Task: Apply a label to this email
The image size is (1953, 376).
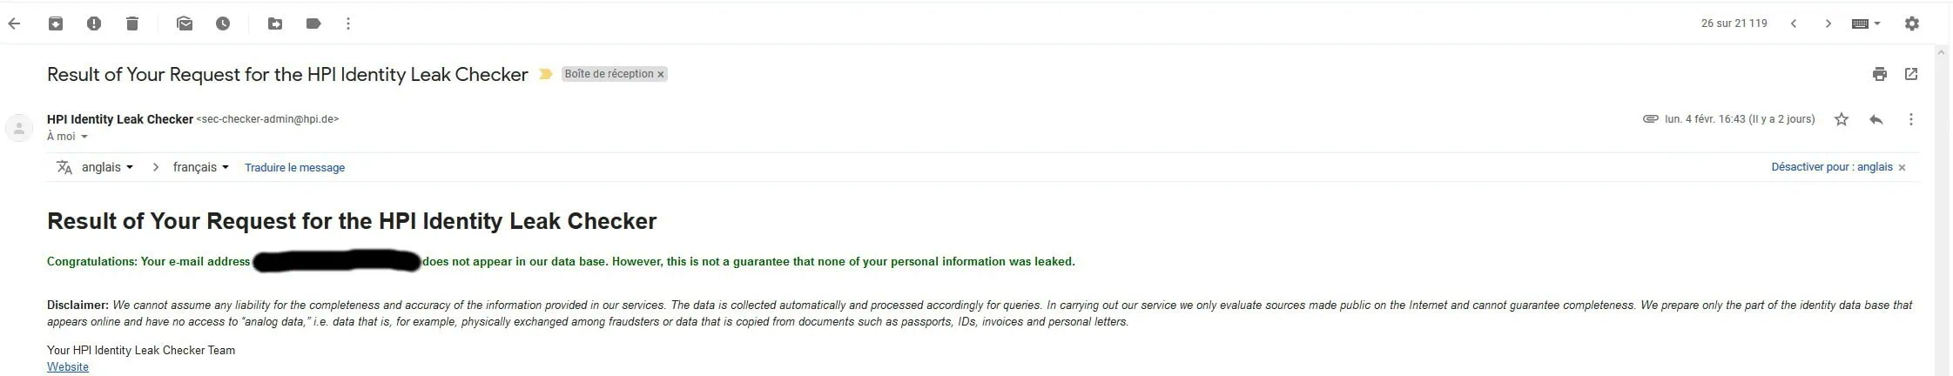Action: tap(313, 23)
